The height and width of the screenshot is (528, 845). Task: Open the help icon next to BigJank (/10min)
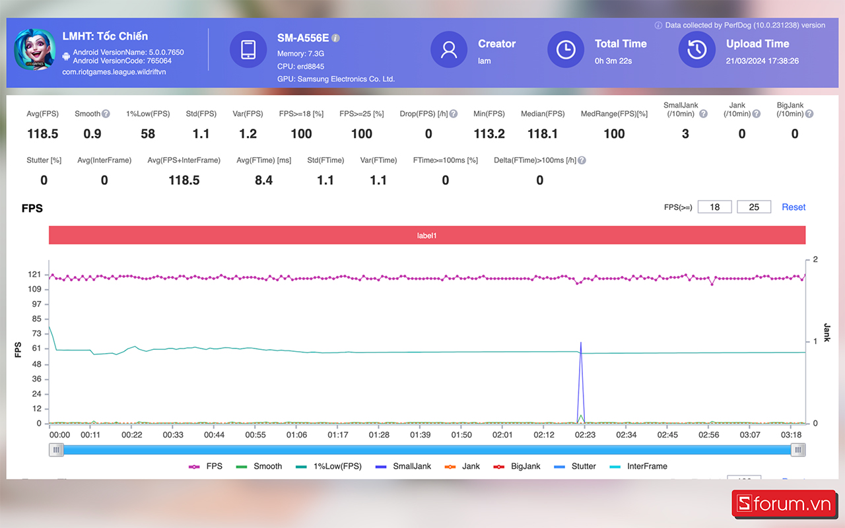(x=809, y=114)
